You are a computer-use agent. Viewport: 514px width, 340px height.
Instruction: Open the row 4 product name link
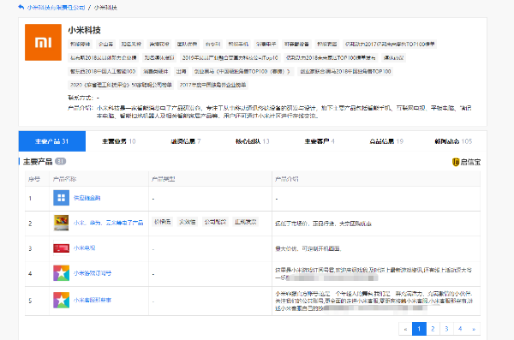click(93, 273)
